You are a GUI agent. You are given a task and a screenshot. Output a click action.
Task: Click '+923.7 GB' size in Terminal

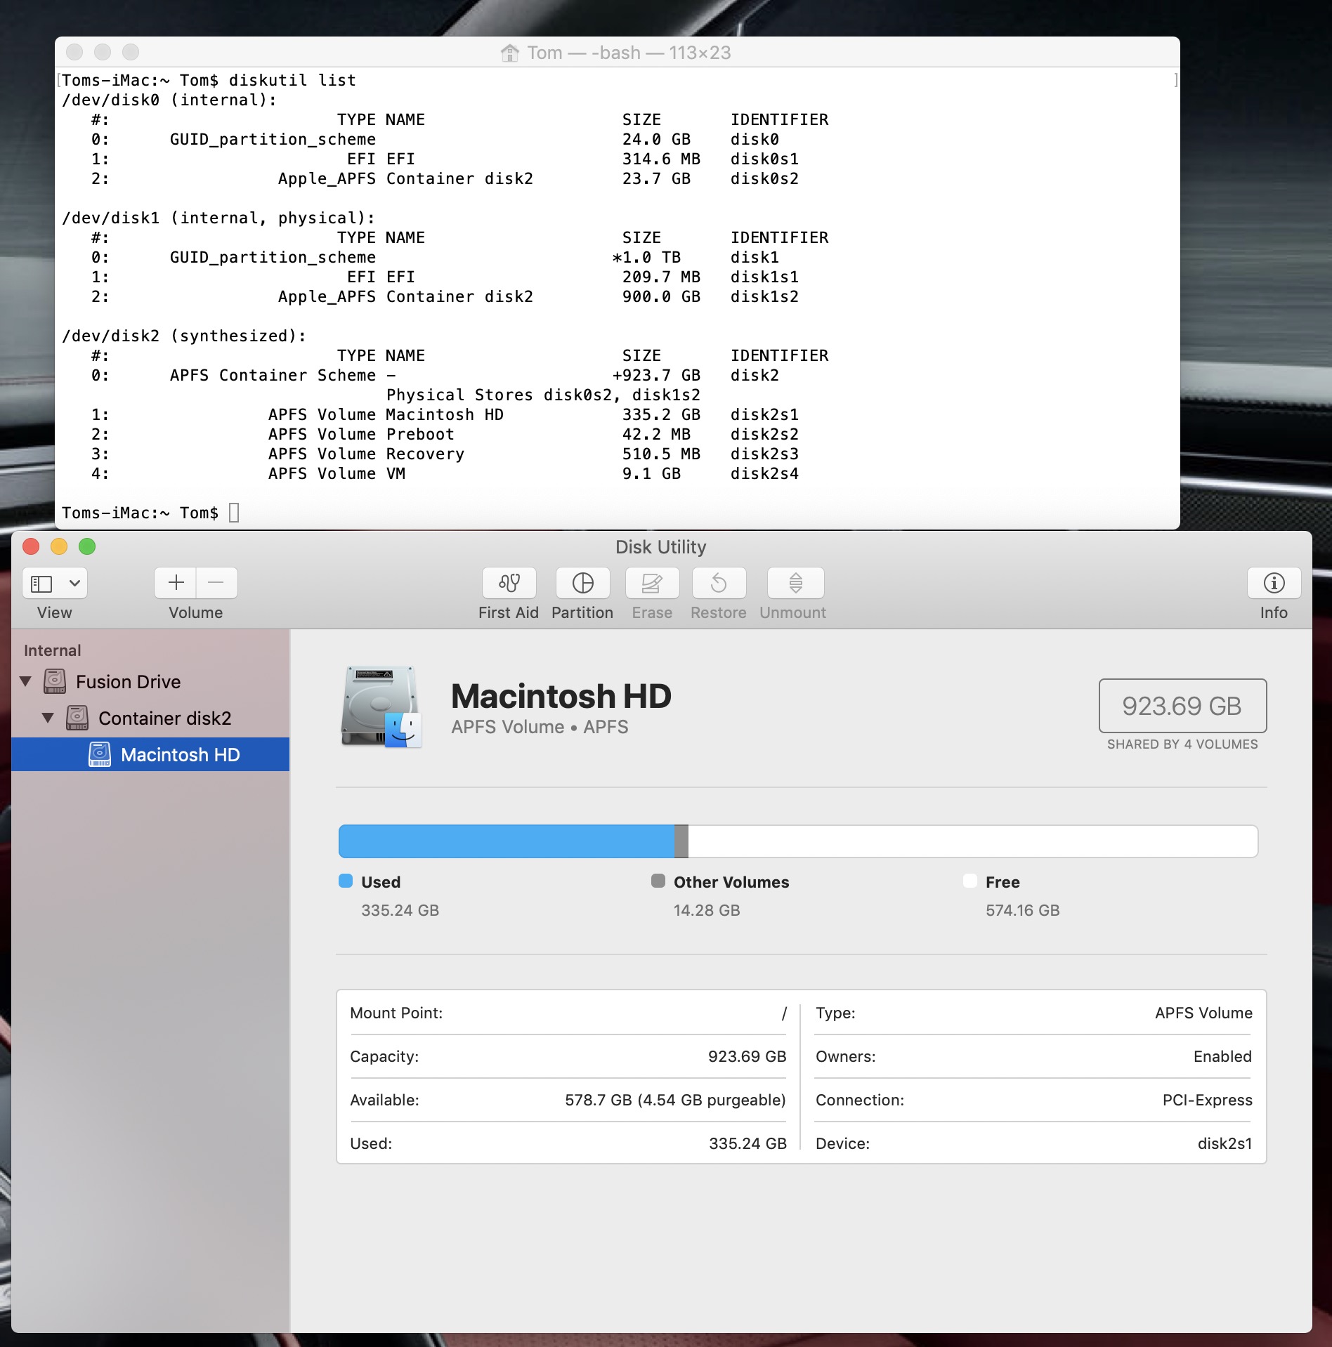tap(656, 375)
